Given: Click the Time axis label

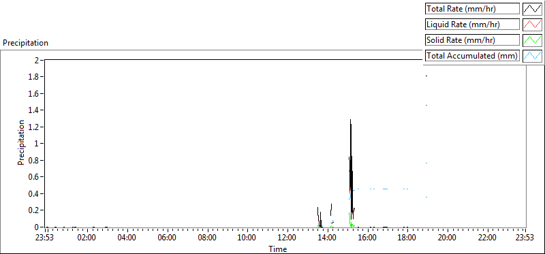Looking at the screenshot, I should point(278,249).
